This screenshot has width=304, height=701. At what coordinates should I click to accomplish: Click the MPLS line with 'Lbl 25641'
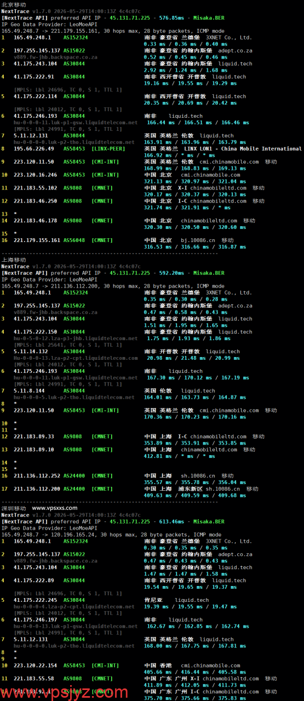coord(68,345)
